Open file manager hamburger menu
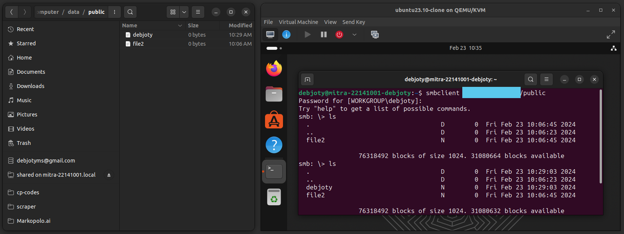The height and width of the screenshot is (234, 624). point(198,12)
